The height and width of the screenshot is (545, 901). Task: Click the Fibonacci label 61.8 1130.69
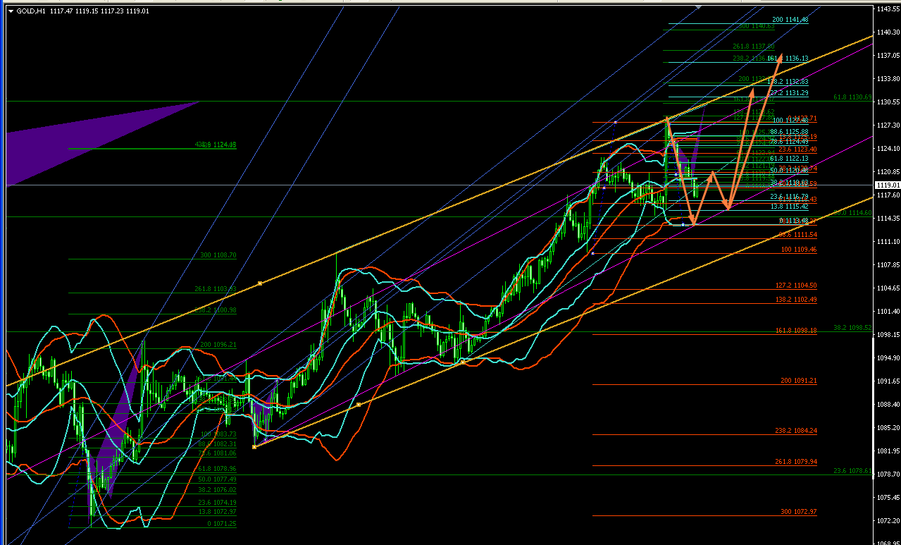tap(852, 97)
